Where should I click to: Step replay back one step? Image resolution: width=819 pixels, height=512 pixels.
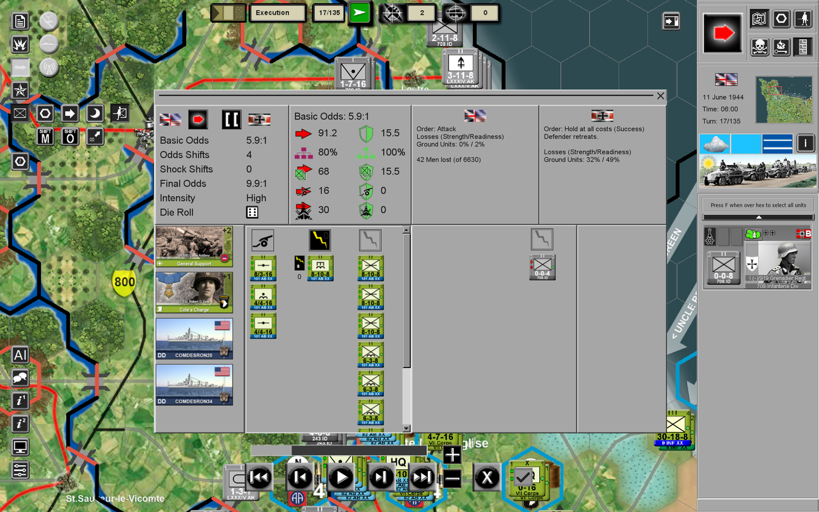tap(300, 477)
